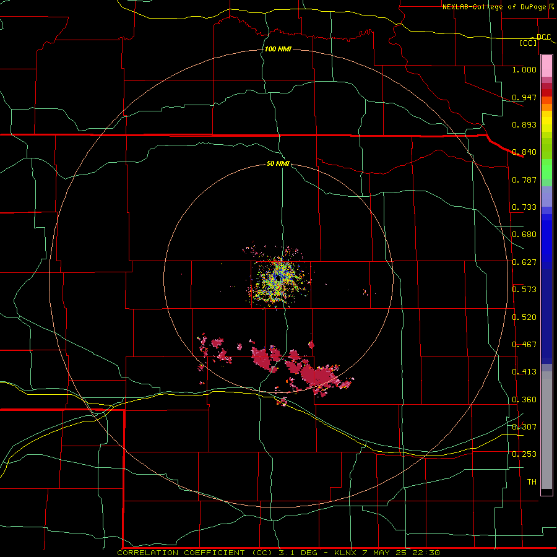Click the 0.413 scale value
Screen dimensions: 557x557
(524, 372)
